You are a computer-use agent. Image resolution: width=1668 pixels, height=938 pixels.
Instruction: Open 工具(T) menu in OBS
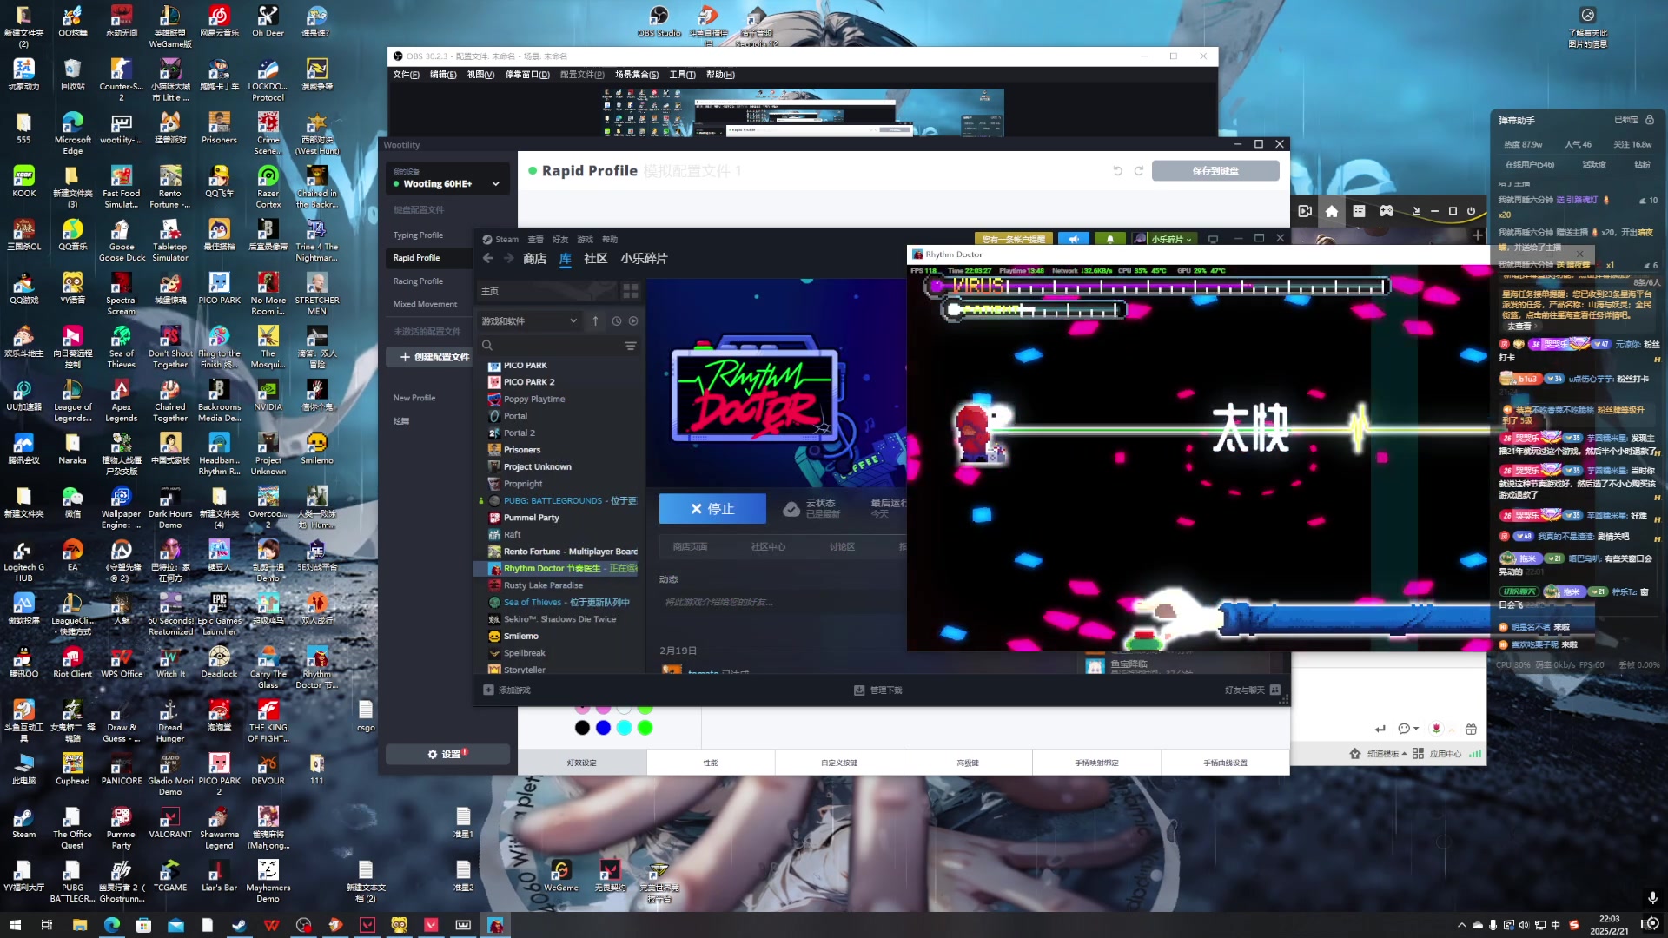point(682,75)
